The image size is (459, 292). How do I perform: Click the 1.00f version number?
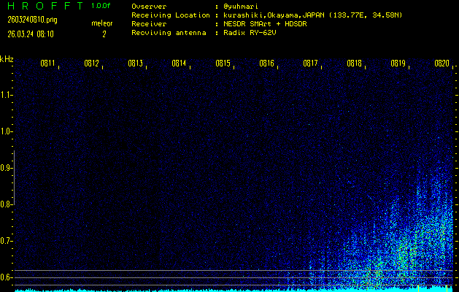[x=102, y=6]
